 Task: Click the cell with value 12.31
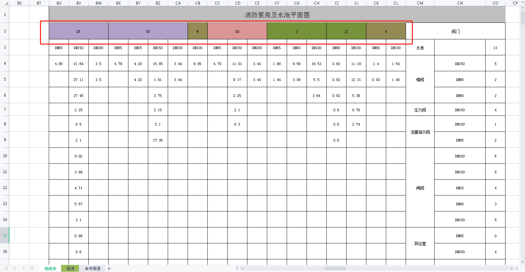click(x=356, y=79)
